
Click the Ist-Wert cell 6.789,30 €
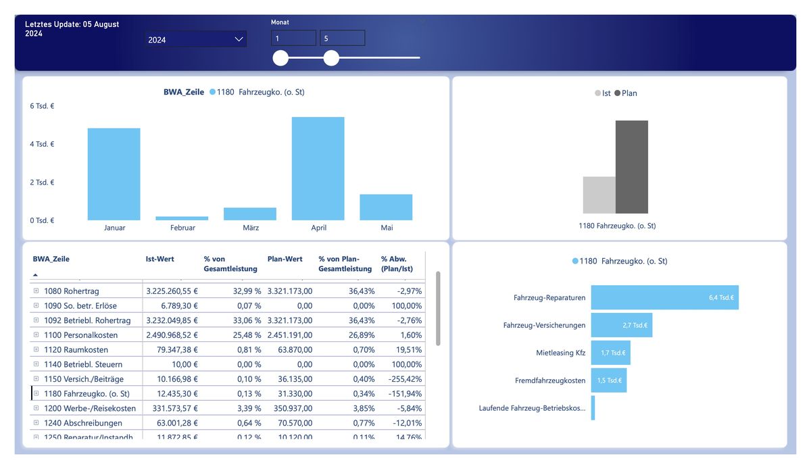178,306
